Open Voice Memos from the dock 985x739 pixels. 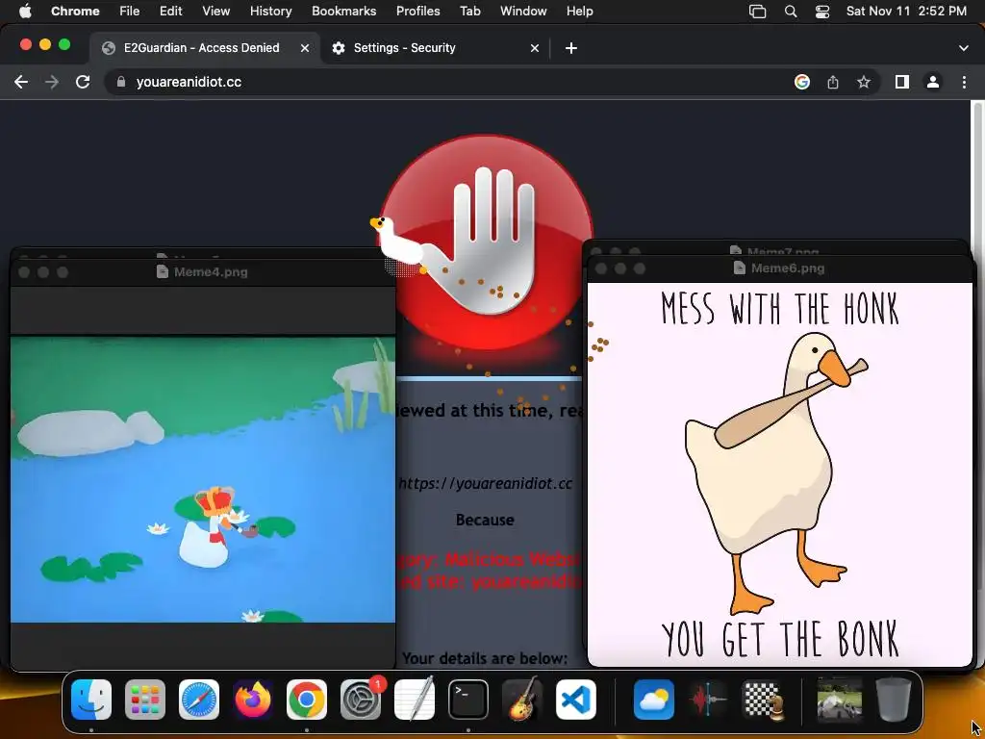[707, 700]
